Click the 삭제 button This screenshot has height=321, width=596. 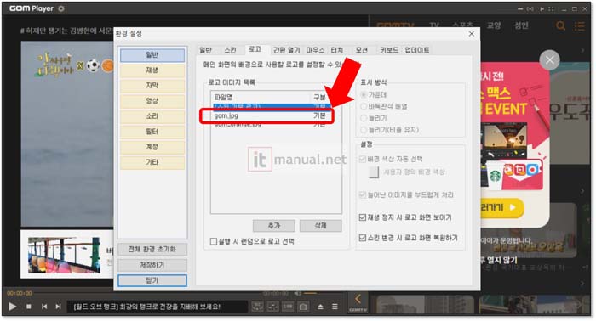[320, 226]
